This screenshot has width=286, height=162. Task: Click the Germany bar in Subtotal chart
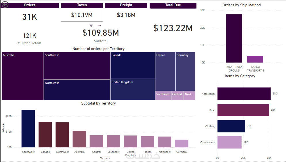(x=182, y=143)
